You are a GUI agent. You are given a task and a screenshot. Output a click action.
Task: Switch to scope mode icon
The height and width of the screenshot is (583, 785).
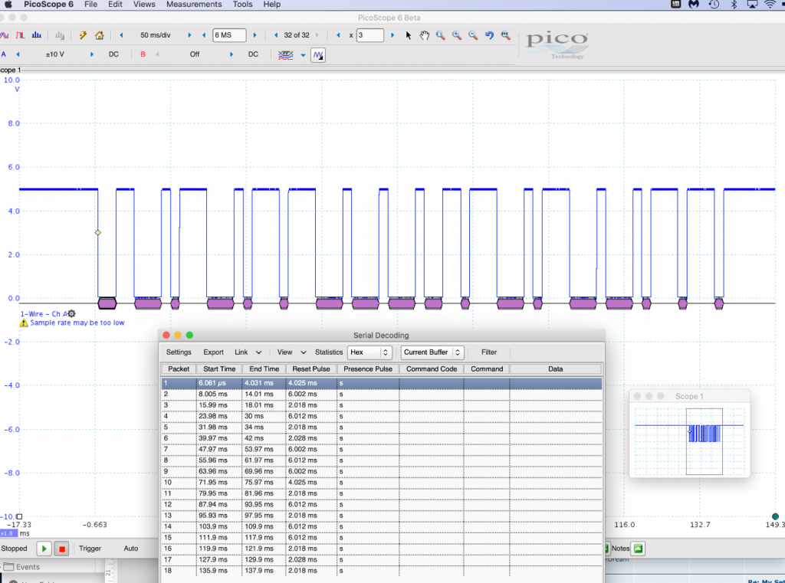(x=4, y=35)
